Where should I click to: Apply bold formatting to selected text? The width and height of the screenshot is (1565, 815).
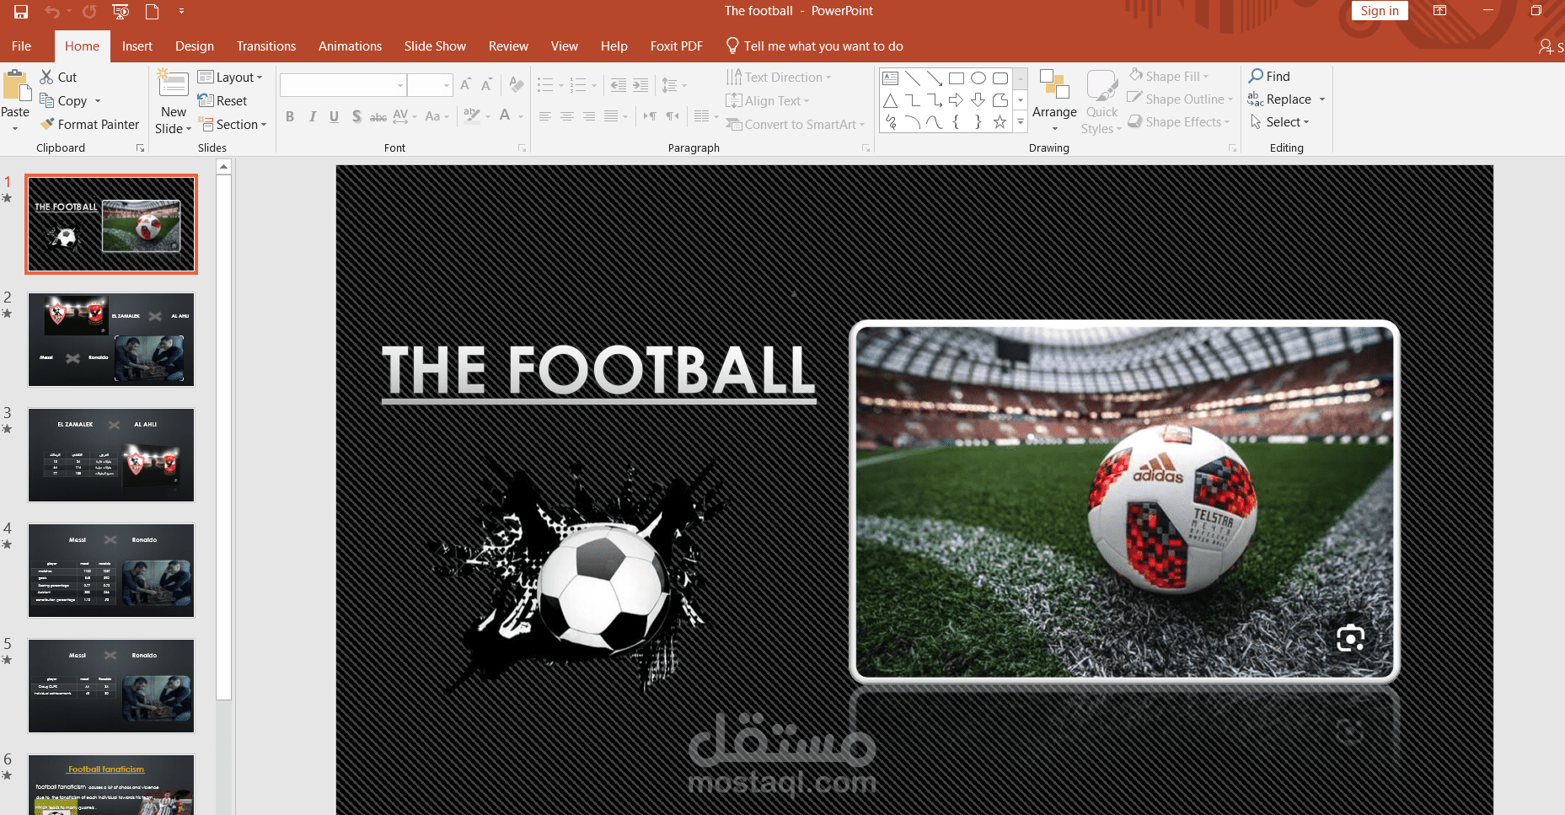coord(290,116)
